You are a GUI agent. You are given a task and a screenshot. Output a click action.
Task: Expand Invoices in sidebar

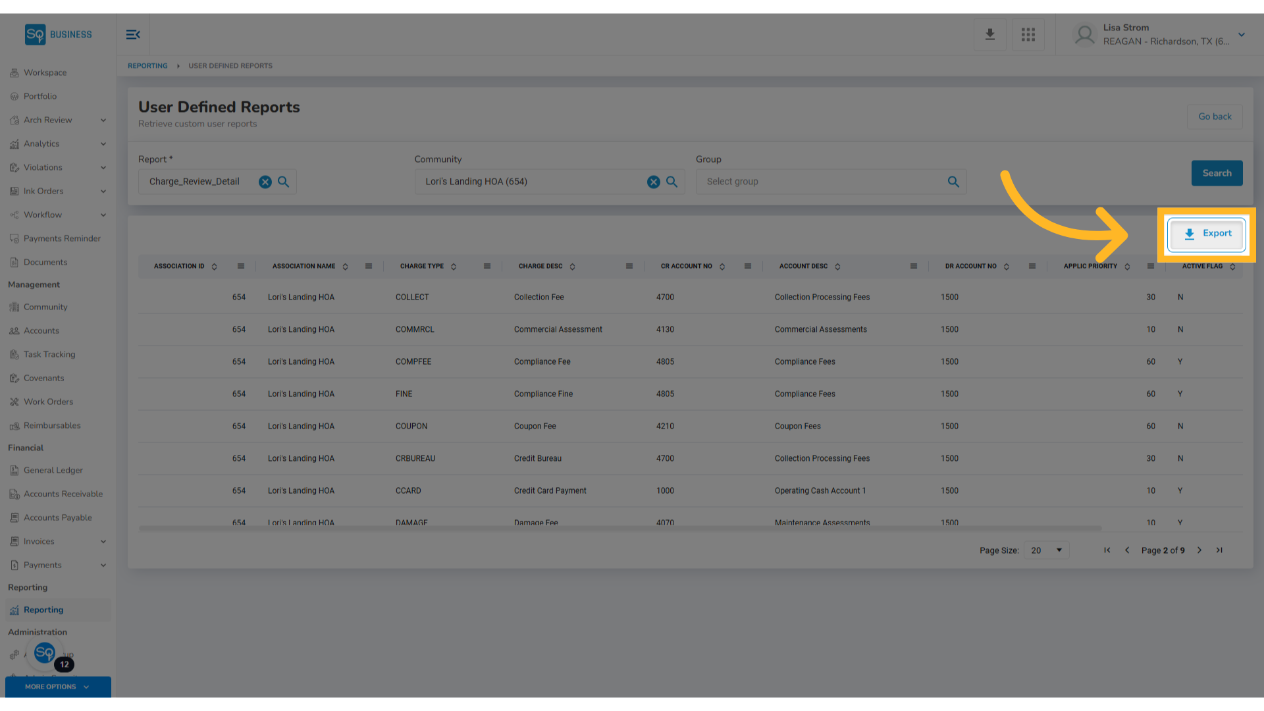point(103,542)
